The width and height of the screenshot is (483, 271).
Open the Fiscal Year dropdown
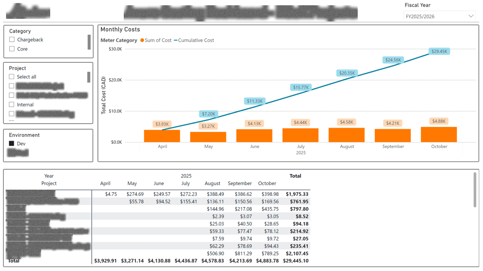point(471,16)
